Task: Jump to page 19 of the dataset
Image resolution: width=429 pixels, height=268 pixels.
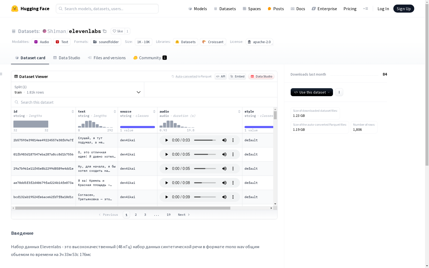Action: 169,215
